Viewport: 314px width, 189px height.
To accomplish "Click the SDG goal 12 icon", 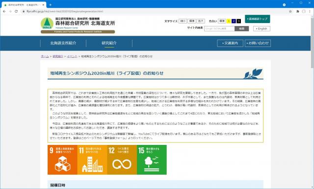I will point(122,160).
